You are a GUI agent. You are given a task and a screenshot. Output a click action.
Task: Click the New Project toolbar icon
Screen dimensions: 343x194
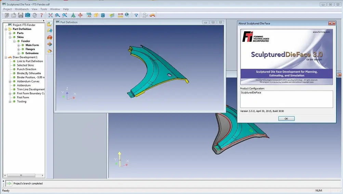point(7,15)
